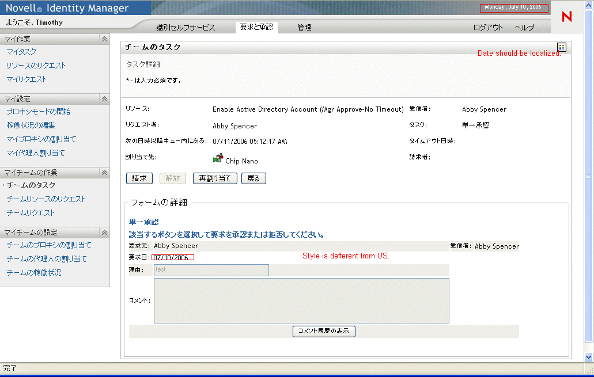The height and width of the screenshot is (377, 594).
Task: Collapse the マイチームの作業 section
Action: point(104,173)
